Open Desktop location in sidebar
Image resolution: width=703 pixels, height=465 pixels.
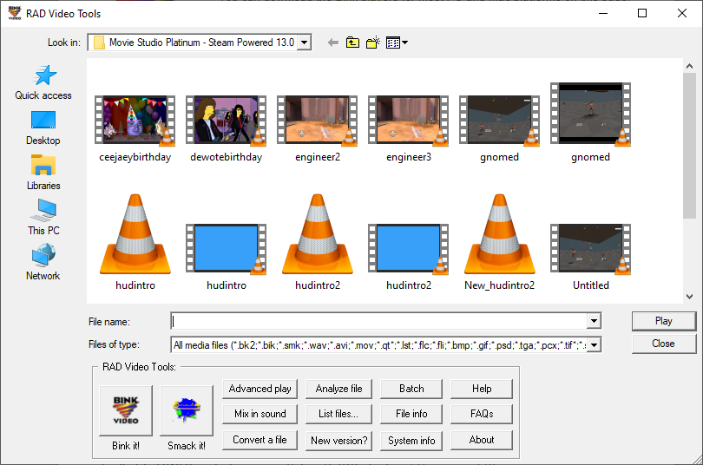(x=43, y=128)
